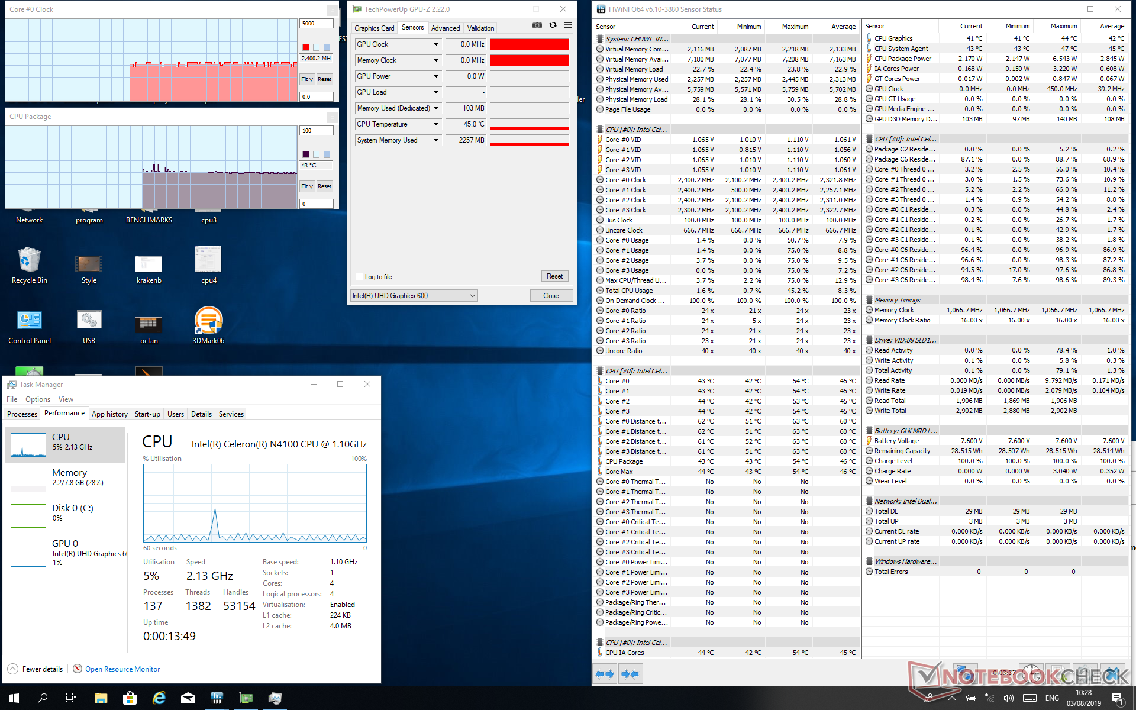Click the 5000 max value field in Core #0 Clock

tap(316, 24)
